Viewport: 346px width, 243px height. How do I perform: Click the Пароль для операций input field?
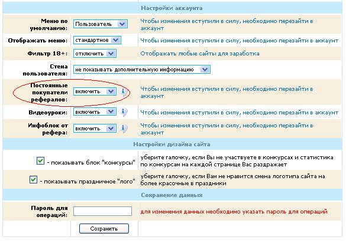tap(102, 211)
